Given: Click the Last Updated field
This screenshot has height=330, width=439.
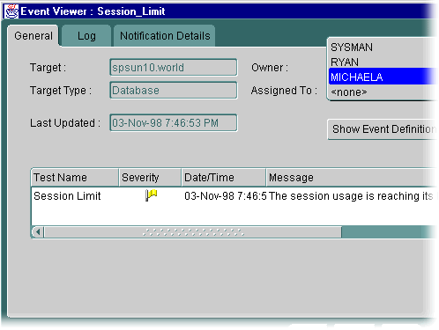Looking at the screenshot, I should tap(174, 122).
